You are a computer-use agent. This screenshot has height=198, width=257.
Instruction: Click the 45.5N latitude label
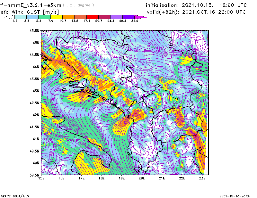pyautogui.click(x=34, y=30)
